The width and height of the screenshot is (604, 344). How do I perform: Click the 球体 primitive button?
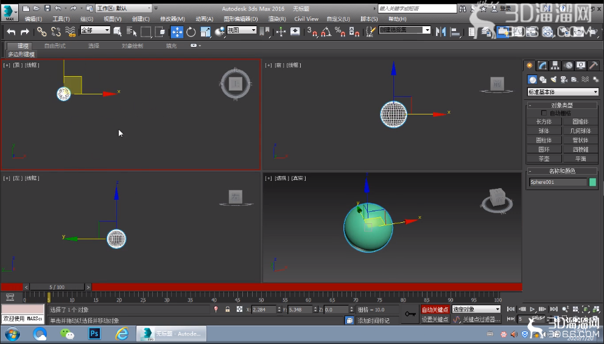point(544,131)
